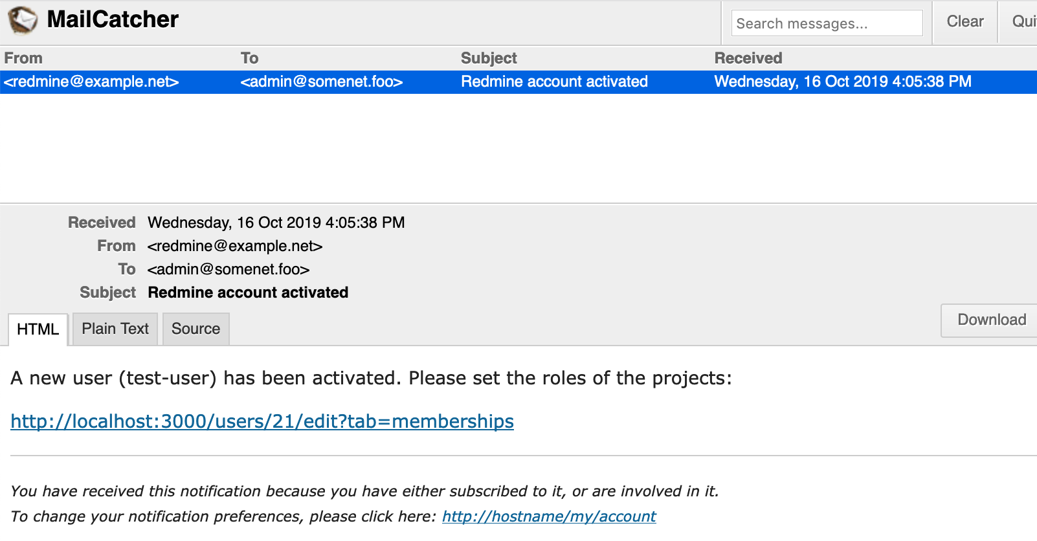Download the current email message
Screen dimensions: 1037x541
(x=991, y=320)
